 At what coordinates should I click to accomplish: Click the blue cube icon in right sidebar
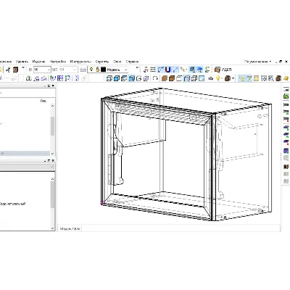click(286, 151)
